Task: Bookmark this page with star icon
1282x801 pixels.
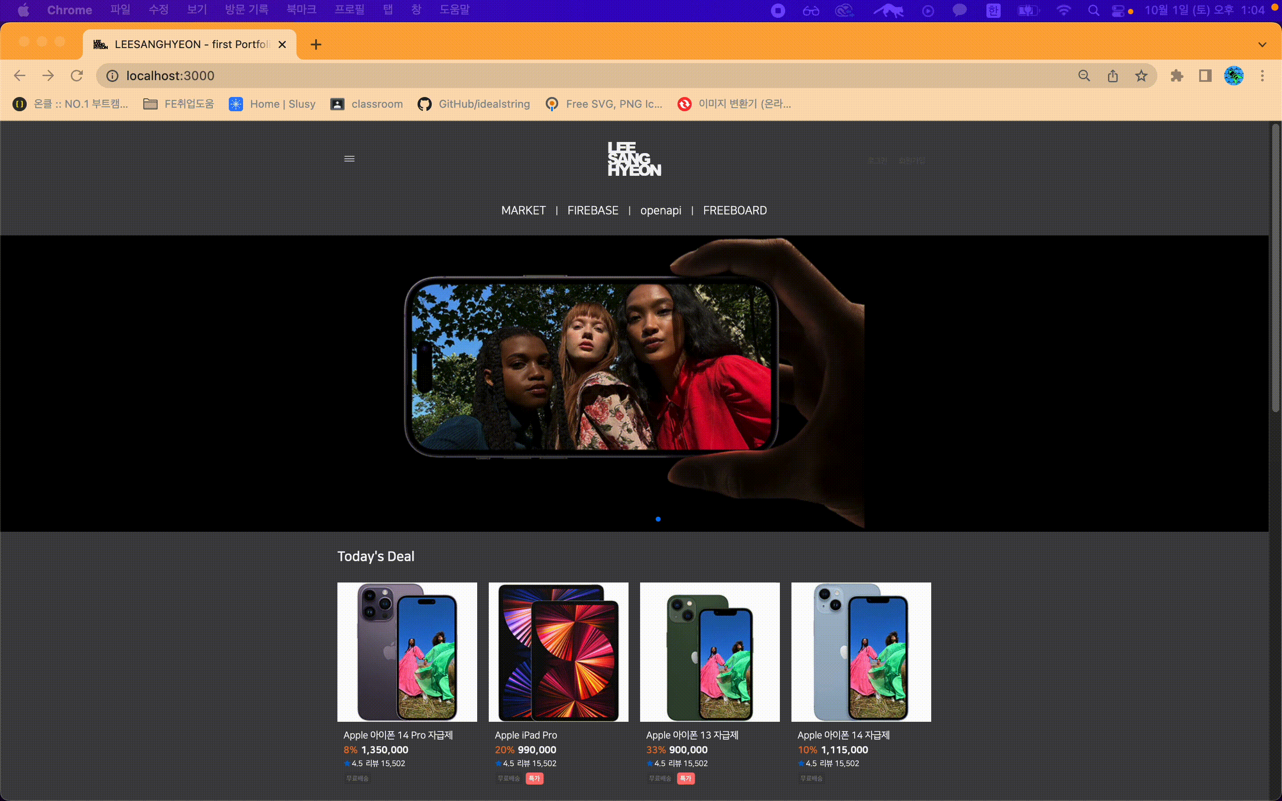Action: tap(1141, 76)
